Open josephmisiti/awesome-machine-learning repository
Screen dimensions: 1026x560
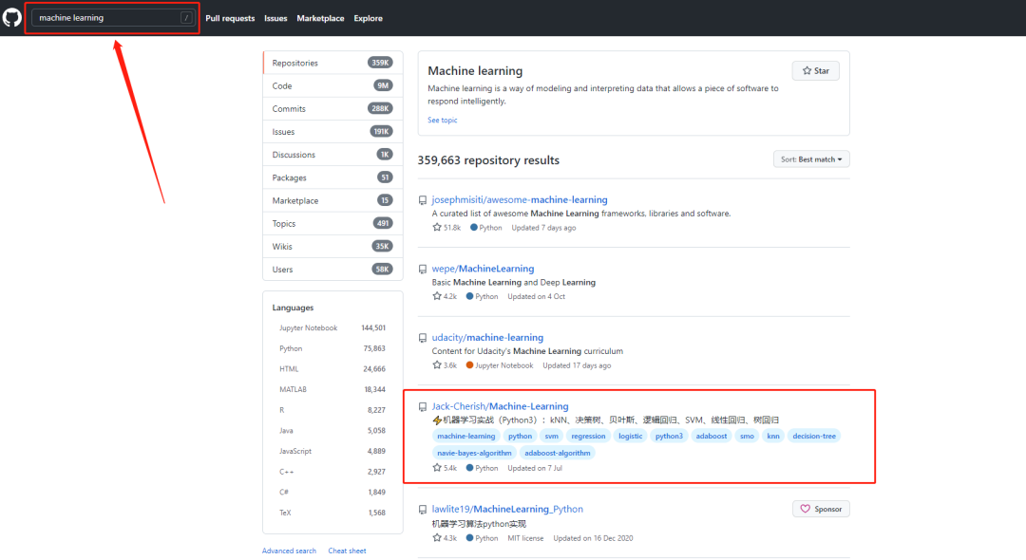(520, 200)
